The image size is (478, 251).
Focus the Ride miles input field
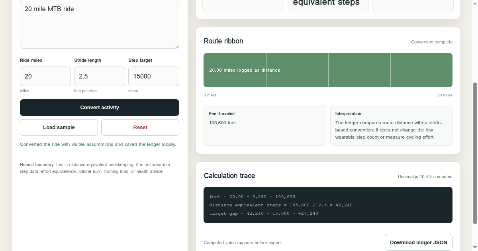(45, 76)
